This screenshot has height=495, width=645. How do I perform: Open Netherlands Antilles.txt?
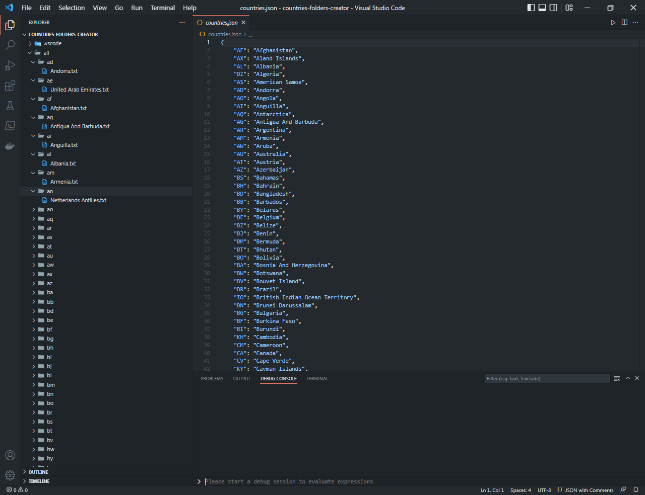pyautogui.click(x=79, y=200)
